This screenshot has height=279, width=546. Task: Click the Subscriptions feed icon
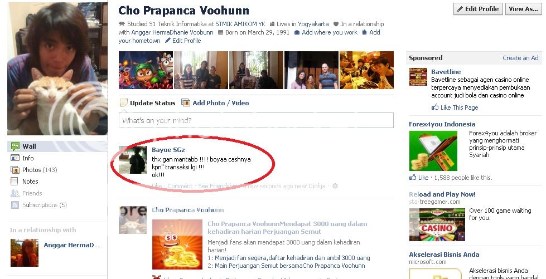point(15,205)
